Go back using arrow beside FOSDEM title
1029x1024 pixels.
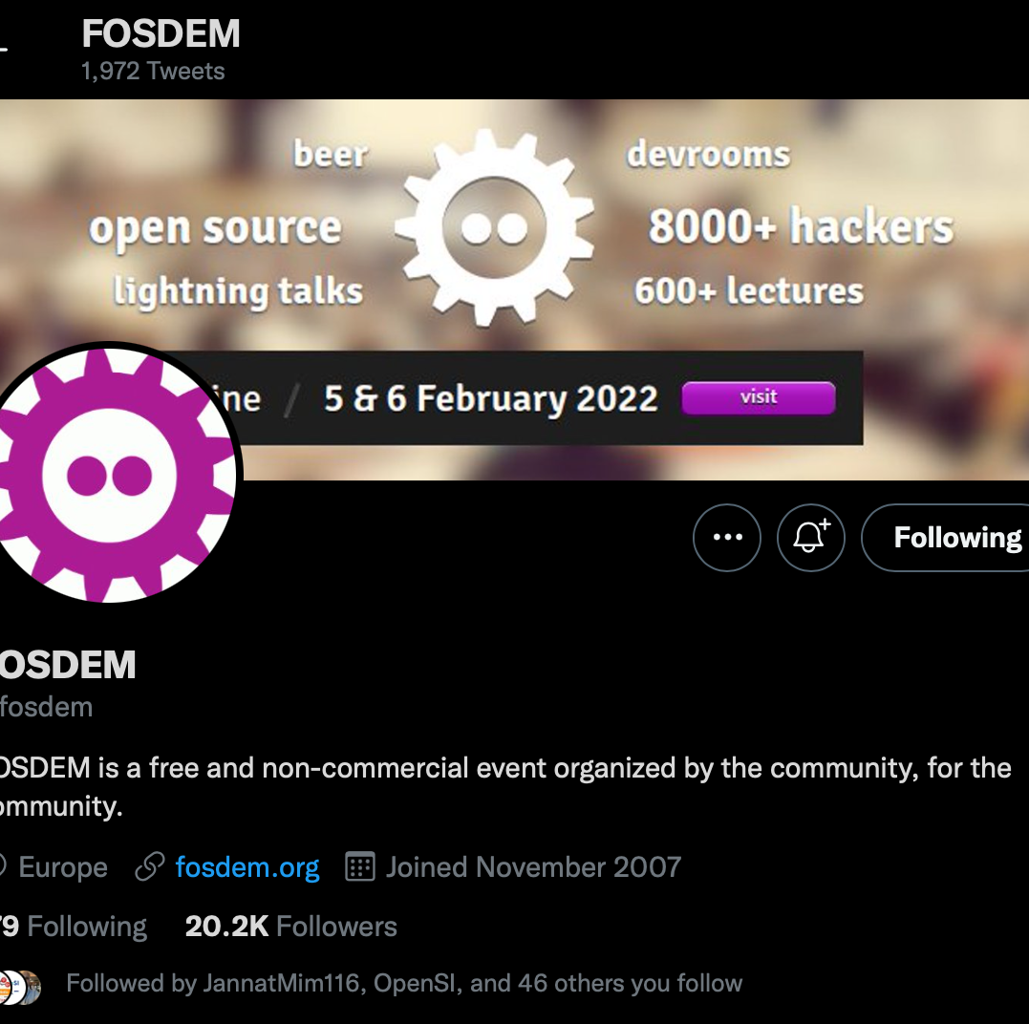point(3,48)
